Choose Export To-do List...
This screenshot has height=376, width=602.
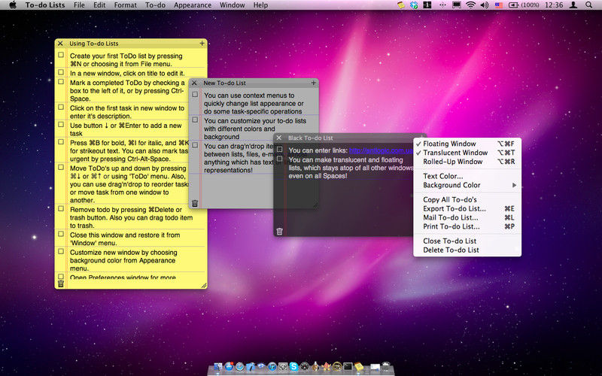point(467,209)
